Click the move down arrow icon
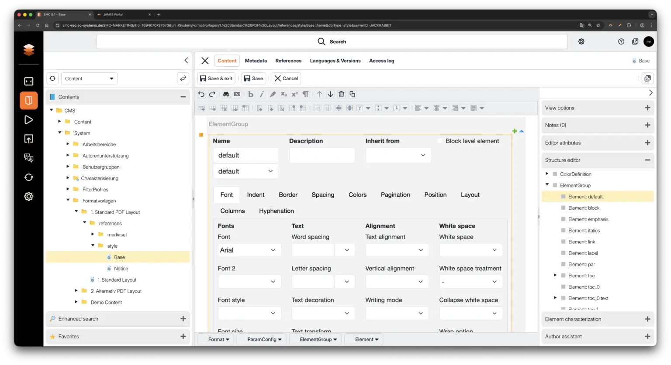Viewport: 671px width, 365px height. pyautogui.click(x=330, y=94)
